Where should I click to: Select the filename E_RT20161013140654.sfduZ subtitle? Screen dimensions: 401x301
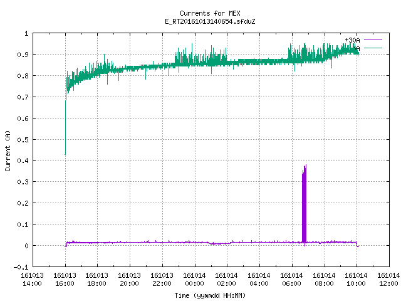[x=210, y=21]
